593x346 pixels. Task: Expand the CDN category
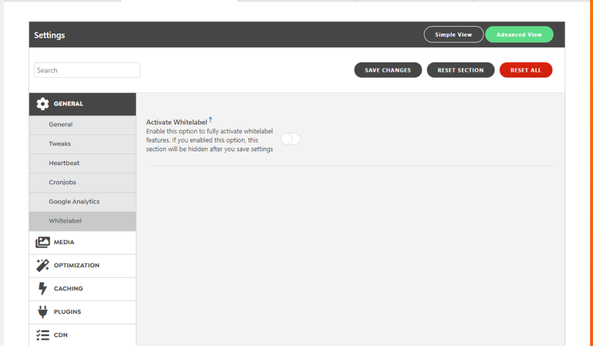tap(82, 335)
